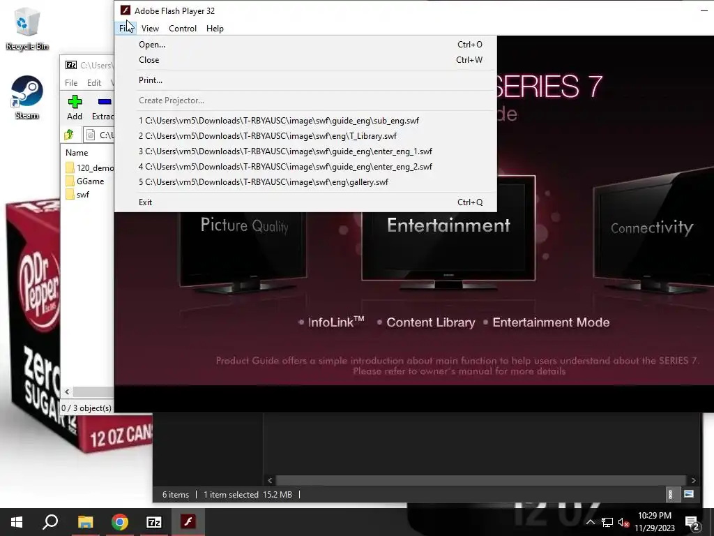Image resolution: width=714 pixels, height=536 pixels.
Task: Open the File menu in Flash Player
Action: click(x=126, y=28)
